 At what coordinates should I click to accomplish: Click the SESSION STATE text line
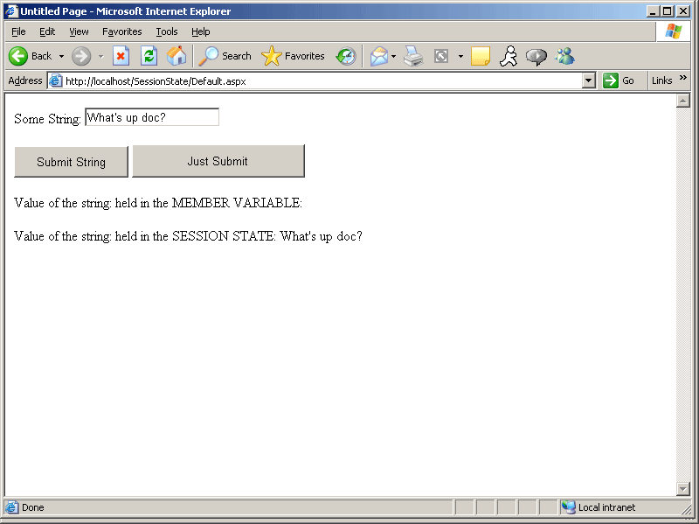188,236
